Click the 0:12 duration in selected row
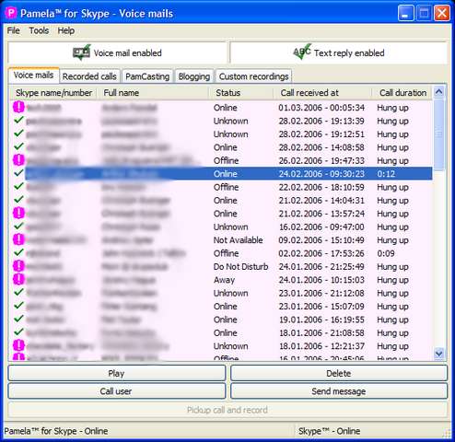The width and height of the screenshot is (455, 442). 386,174
